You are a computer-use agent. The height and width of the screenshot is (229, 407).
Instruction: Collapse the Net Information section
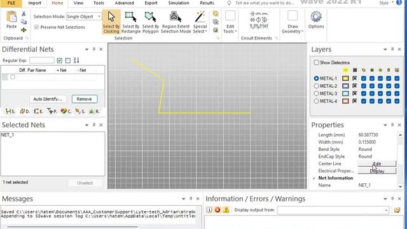click(x=314, y=178)
